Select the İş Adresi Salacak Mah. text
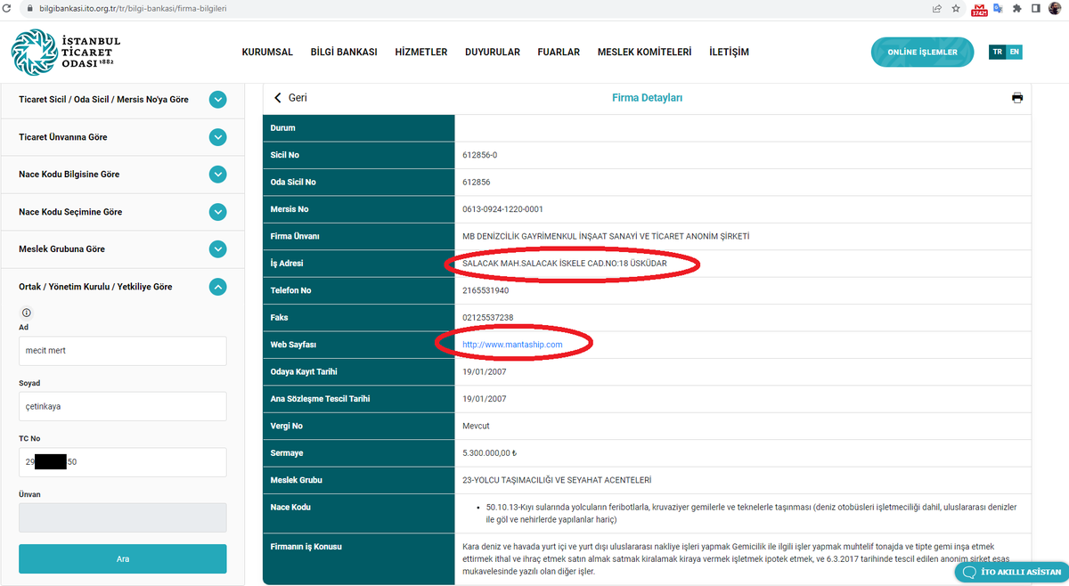1069x586 pixels. (565, 264)
